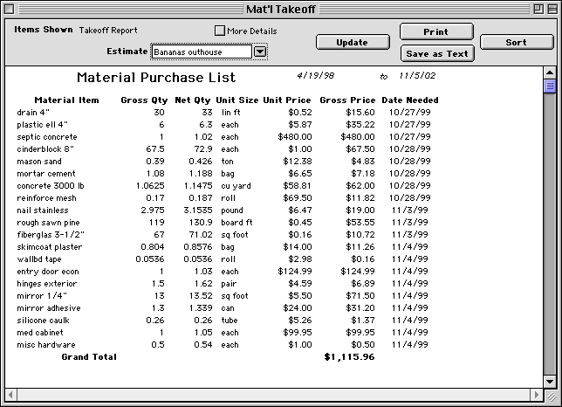Click the Update button
This screenshot has height=407, width=562.
(352, 42)
